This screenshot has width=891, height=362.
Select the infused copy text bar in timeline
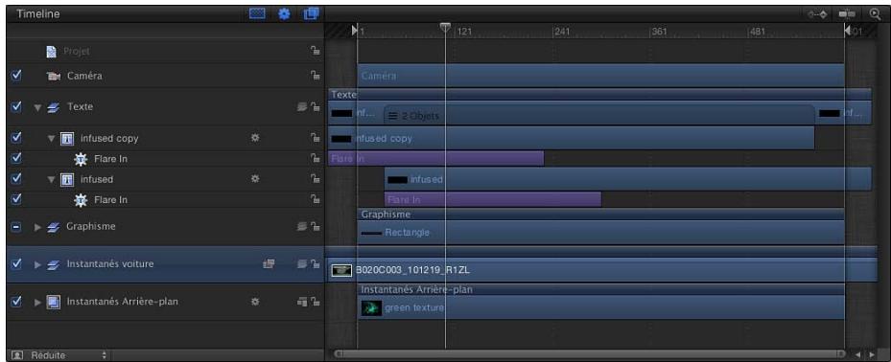571,138
